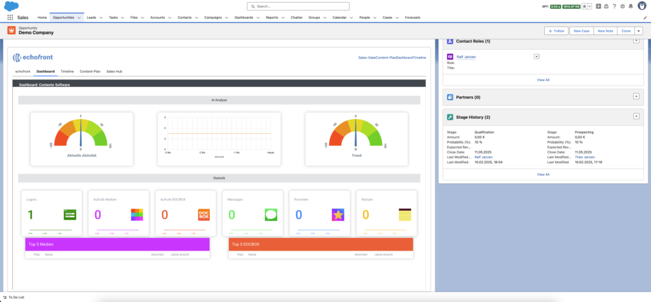Open Ralf Janzen contact role link
The height and width of the screenshot is (302, 651).
(466, 56)
